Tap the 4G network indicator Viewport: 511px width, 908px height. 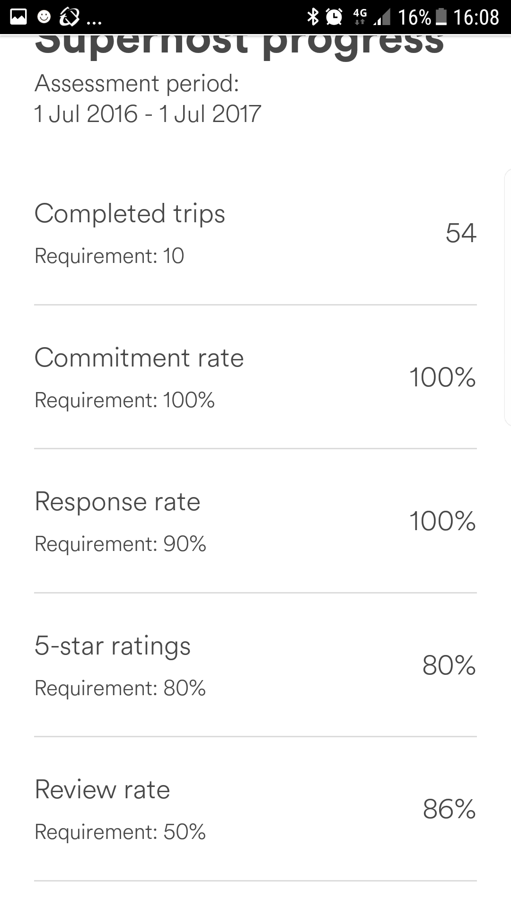tap(360, 17)
